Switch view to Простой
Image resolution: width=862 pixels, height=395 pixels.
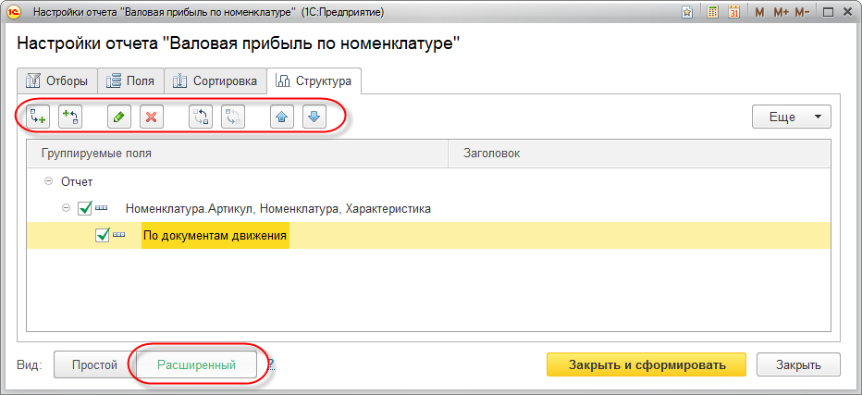(94, 364)
